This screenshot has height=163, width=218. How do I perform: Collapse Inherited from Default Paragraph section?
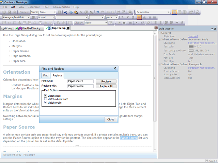tap(160, 65)
